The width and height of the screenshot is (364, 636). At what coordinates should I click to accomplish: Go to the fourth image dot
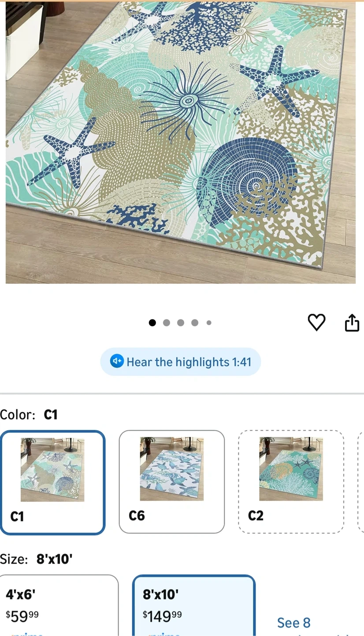coord(195,323)
